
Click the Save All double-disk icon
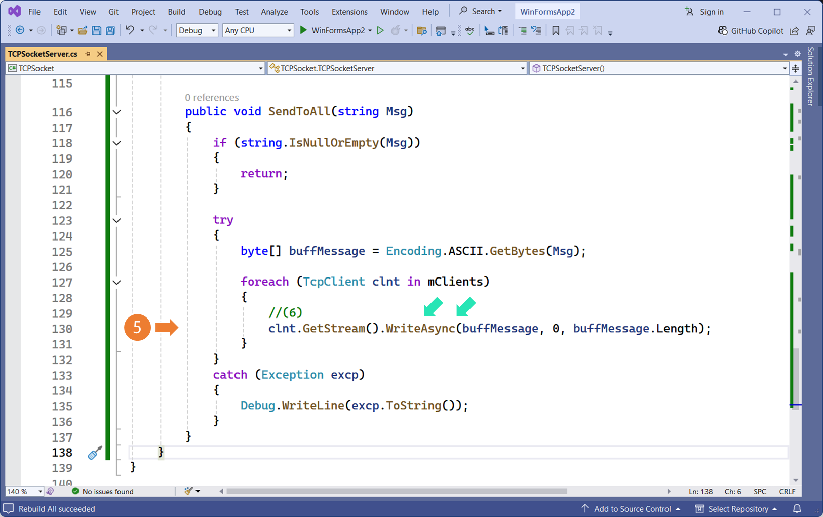110,30
